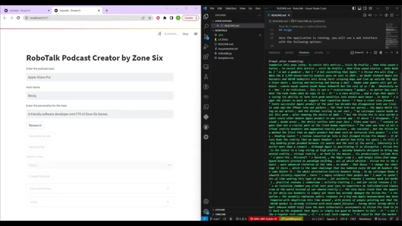Open the Voice 1 selection dropdown
This screenshot has height=226, width=402.
(100, 165)
